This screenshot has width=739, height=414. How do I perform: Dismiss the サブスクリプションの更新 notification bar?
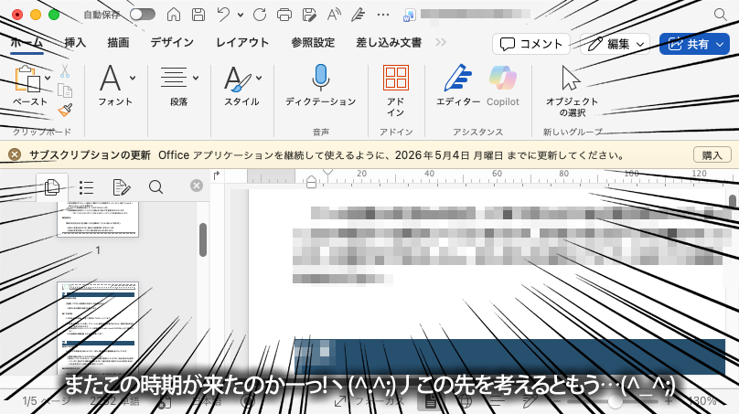click(x=15, y=154)
